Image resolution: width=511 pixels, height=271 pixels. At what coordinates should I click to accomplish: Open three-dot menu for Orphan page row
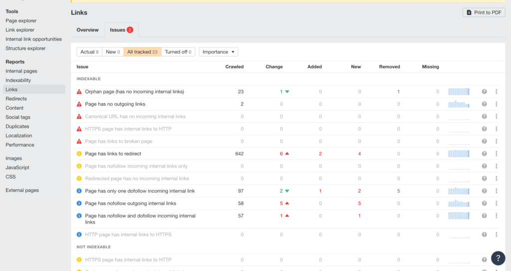click(497, 92)
